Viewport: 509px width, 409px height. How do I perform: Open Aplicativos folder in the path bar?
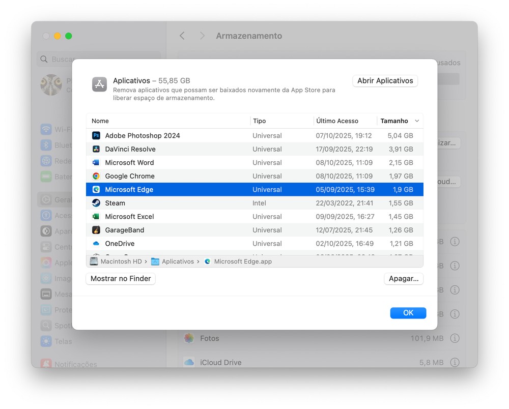177,261
